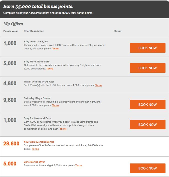This screenshot has height=177, width=169.
Task: Open Terms link for Stay More, Earn More
Action: 50,69
